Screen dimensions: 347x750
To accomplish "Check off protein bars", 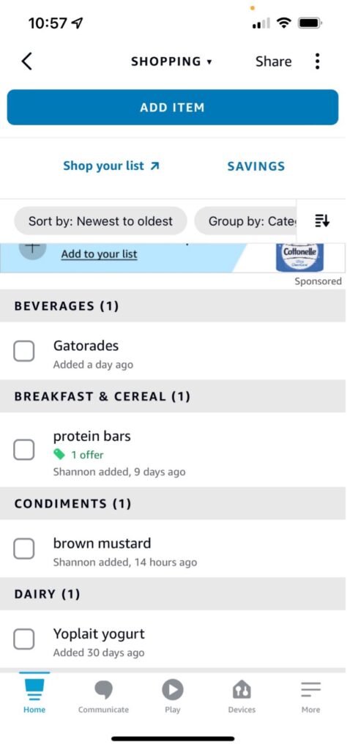I will (23, 450).
